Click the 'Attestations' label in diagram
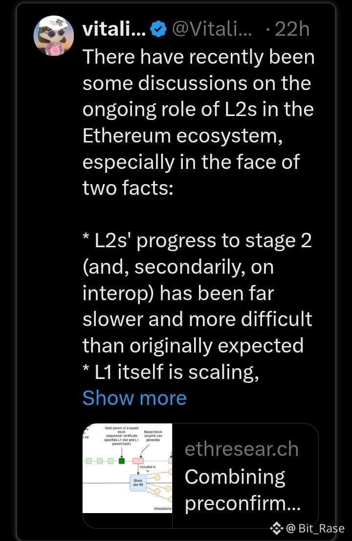This screenshot has width=352, height=541. pyautogui.click(x=163, y=509)
